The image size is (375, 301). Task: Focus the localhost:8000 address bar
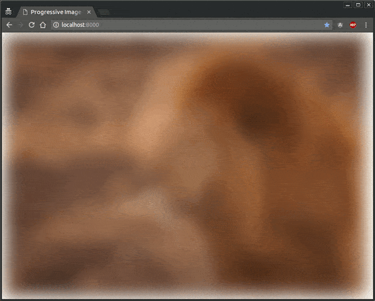(x=192, y=25)
